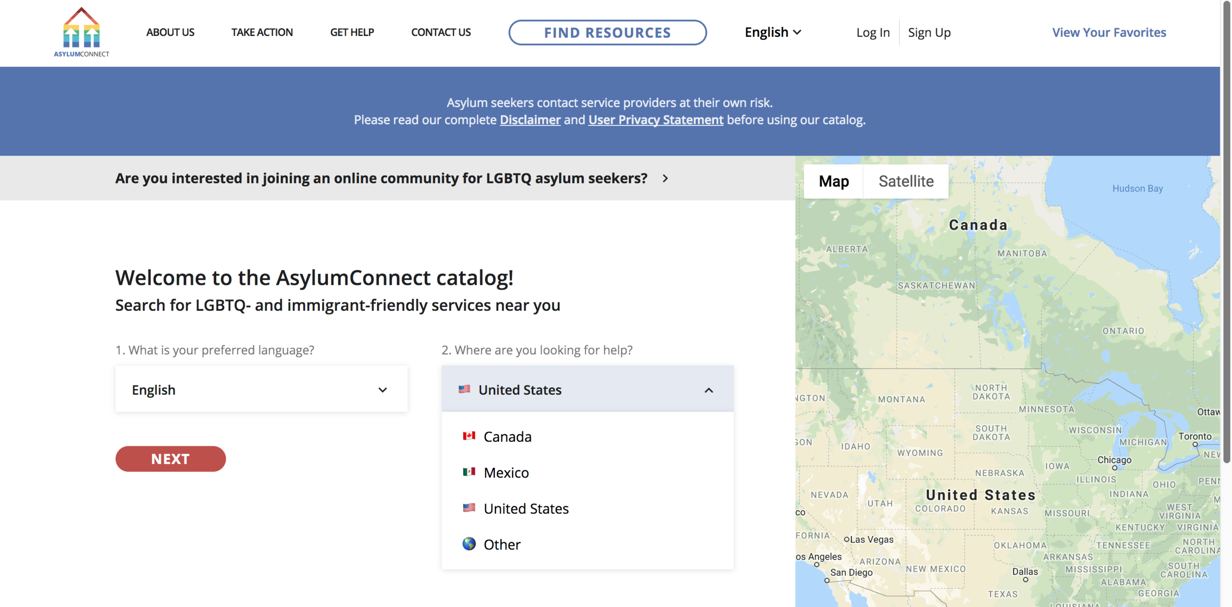Click the US flag in selected country field
The height and width of the screenshot is (607, 1232).
(464, 389)
